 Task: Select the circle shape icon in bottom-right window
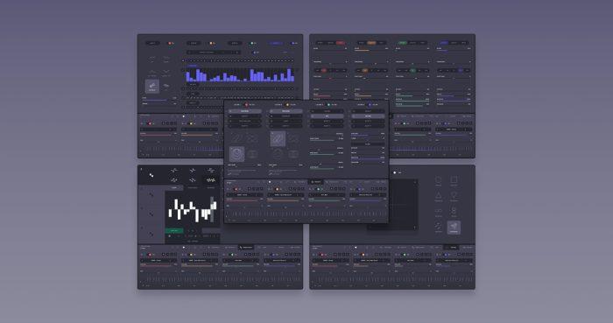pos(439,179)
